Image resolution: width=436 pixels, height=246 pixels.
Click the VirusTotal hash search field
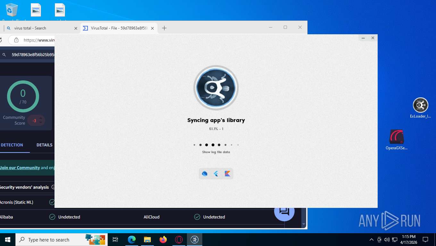click(x=33, y=55)
